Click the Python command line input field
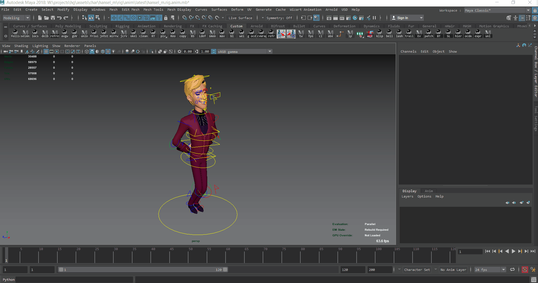The image size is (538, 283). click(x=75, y=279)
